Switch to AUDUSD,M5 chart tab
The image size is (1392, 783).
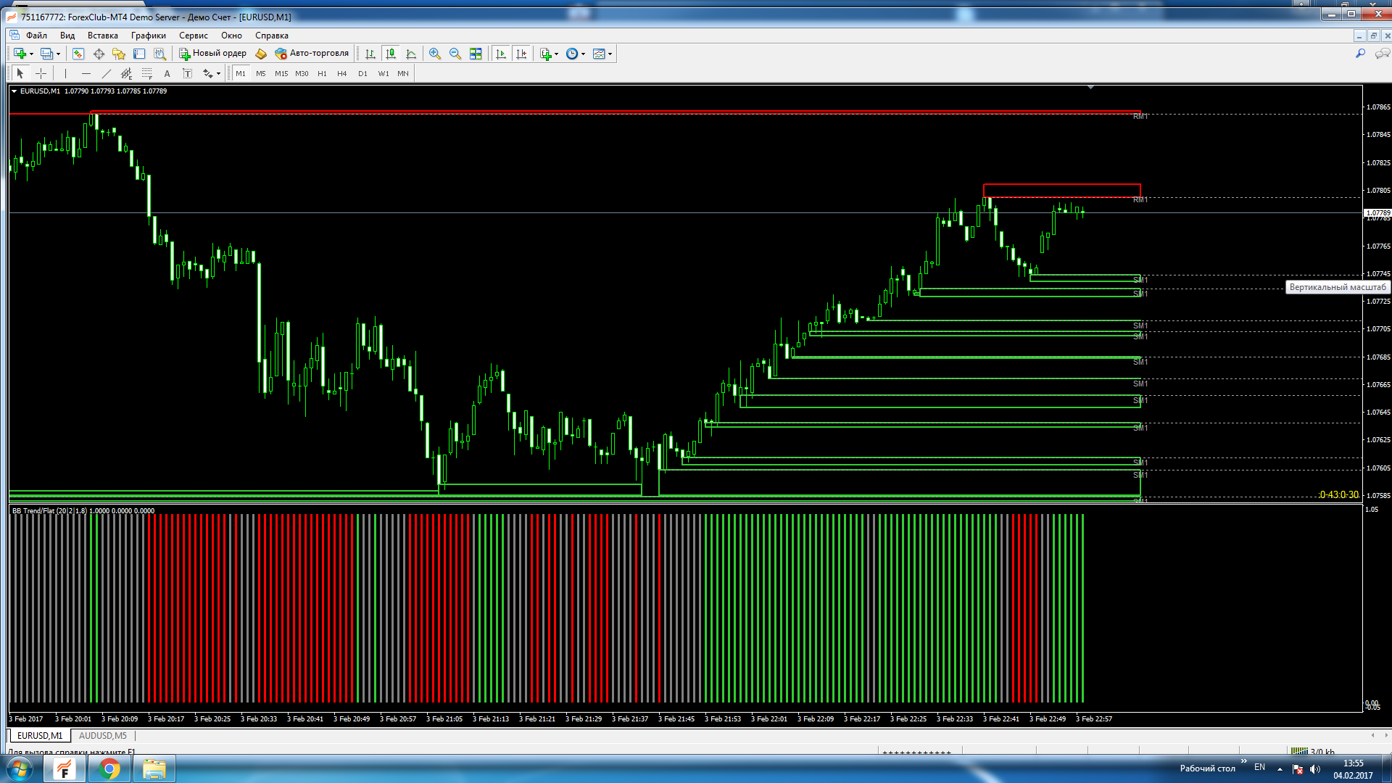click(x=103, y=735)
